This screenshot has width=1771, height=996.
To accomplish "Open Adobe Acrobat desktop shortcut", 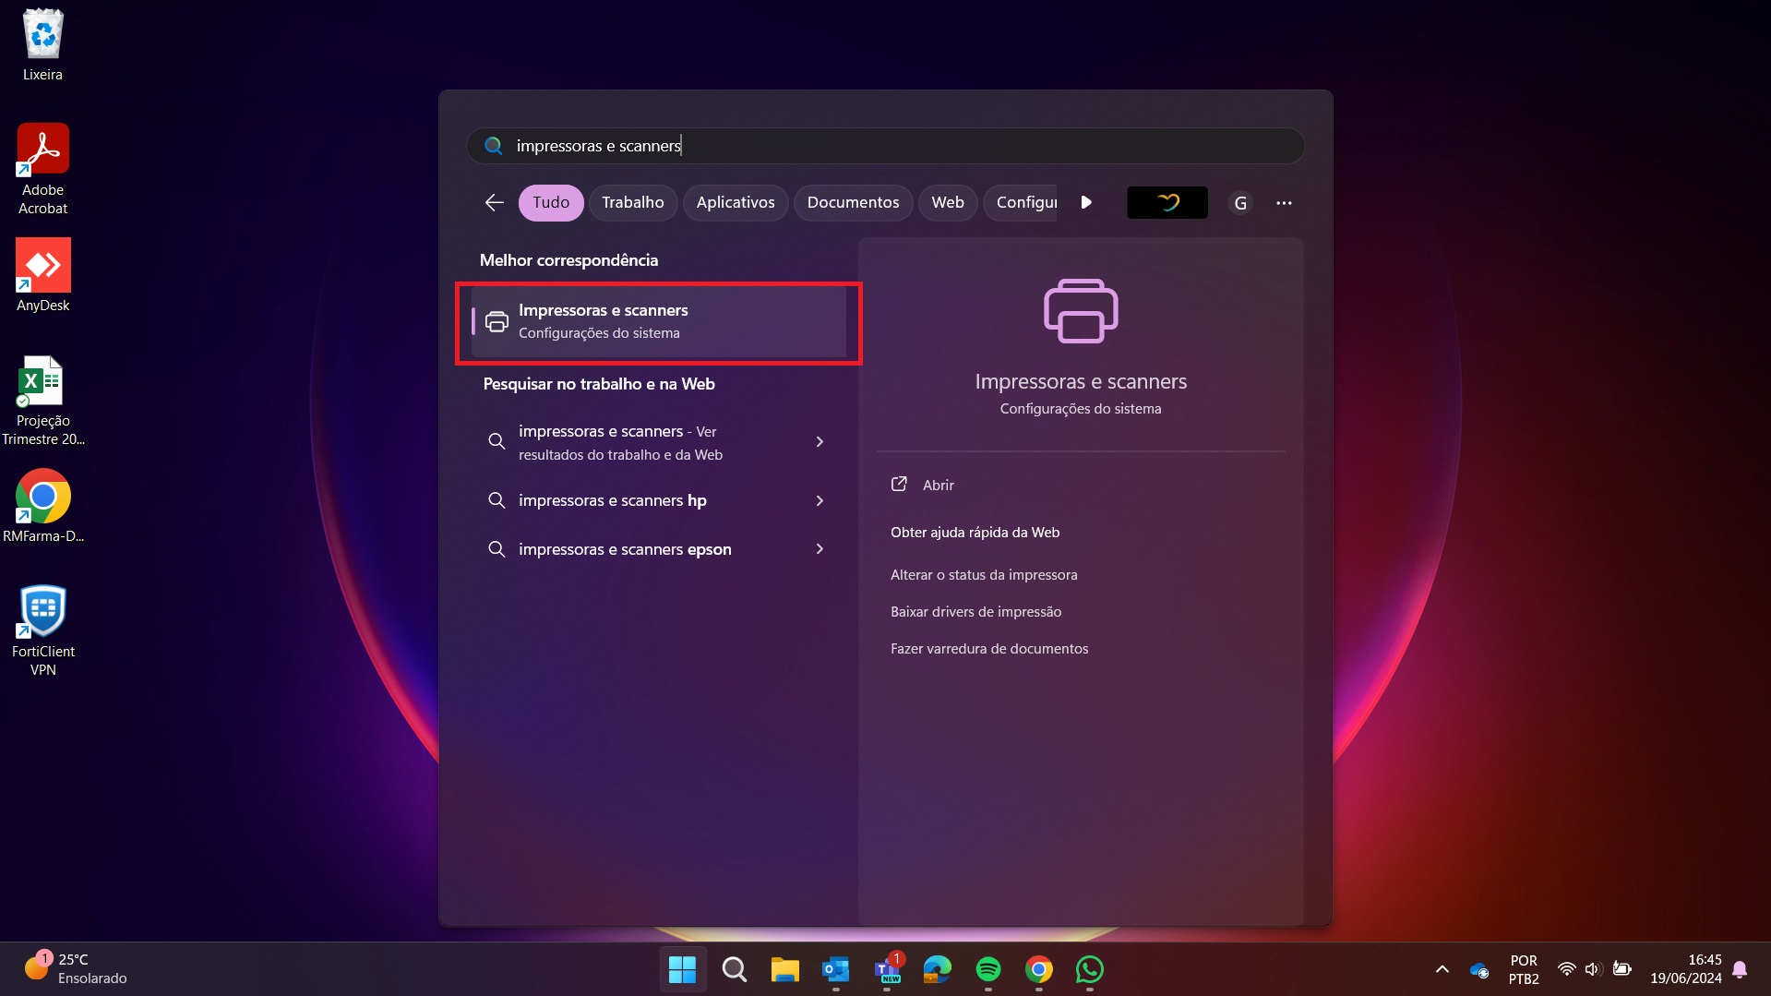I will (x=43, y=169).
